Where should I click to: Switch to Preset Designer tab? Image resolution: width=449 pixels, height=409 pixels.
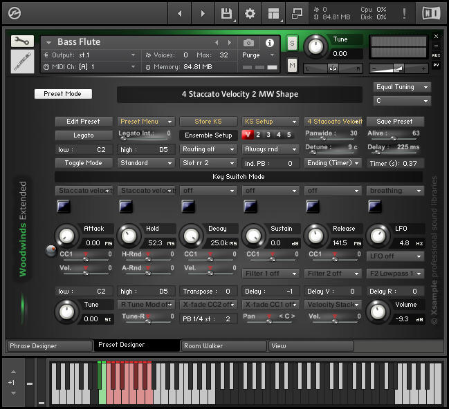pos(137,345)
